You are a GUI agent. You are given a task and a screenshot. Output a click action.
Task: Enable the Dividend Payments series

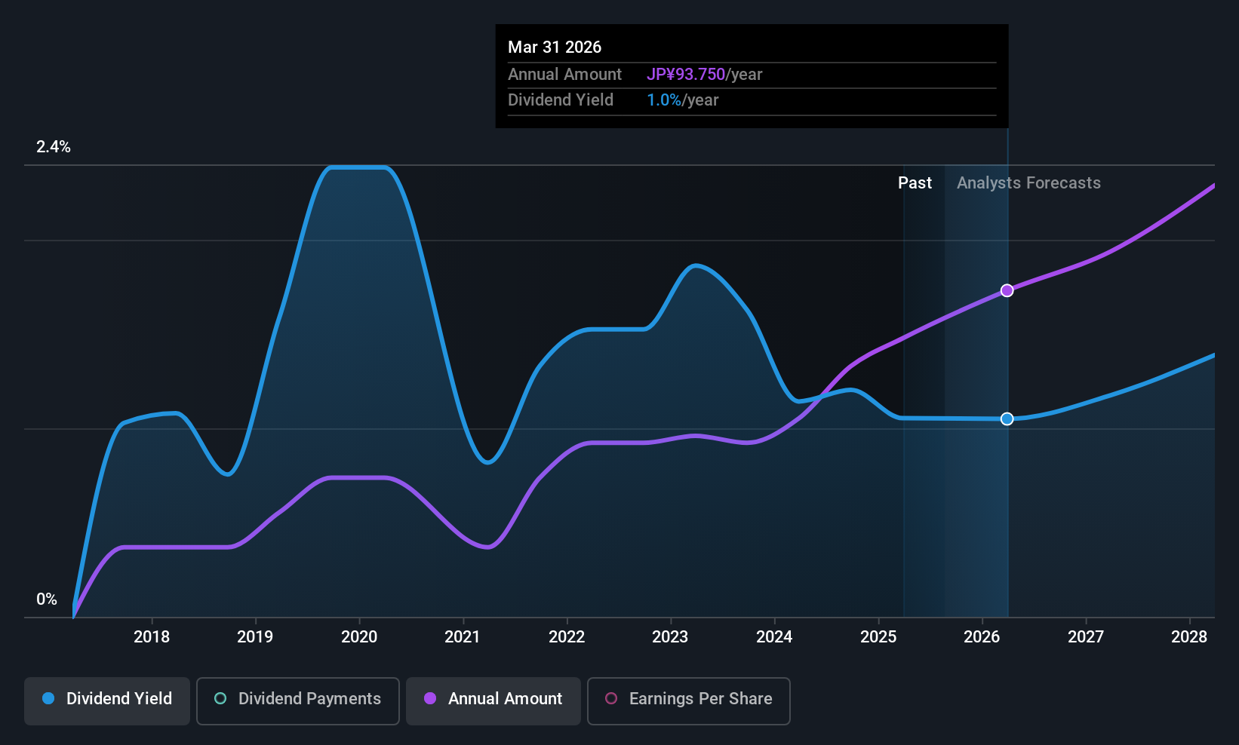pyautogui.click(x=298, y=701)
